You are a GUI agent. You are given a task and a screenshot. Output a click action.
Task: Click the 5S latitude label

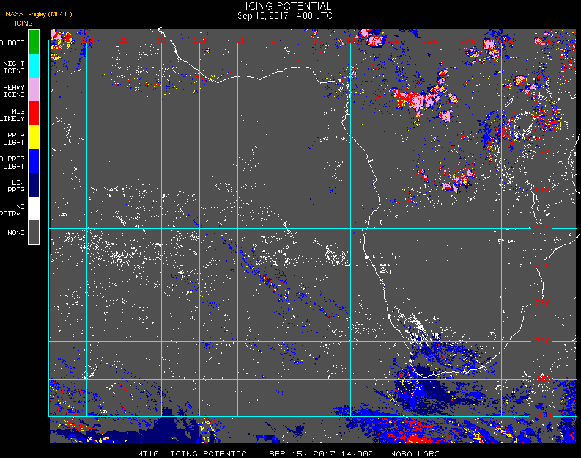[544, 152]
